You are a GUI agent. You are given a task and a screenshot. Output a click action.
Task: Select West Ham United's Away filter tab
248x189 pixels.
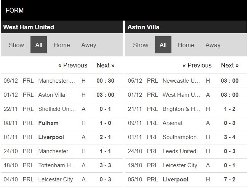pos(88,45)
